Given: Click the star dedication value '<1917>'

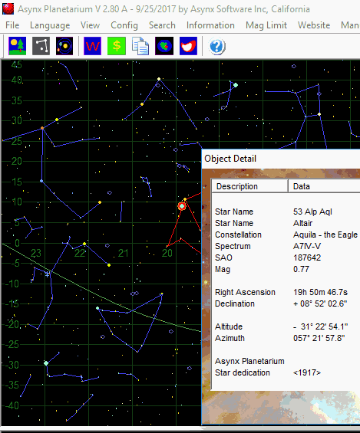Looking at the screenshot, I should 307,372.
